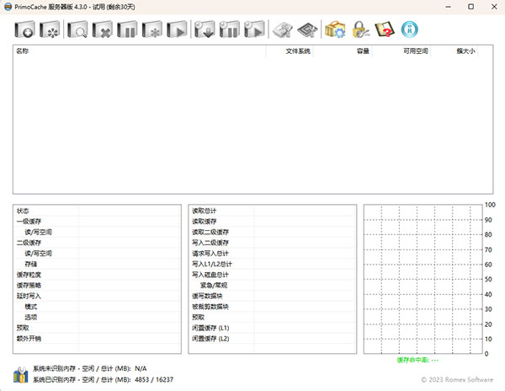
Task: Select the 写入L1/L2总计 row
Action: tap(273, 264)
